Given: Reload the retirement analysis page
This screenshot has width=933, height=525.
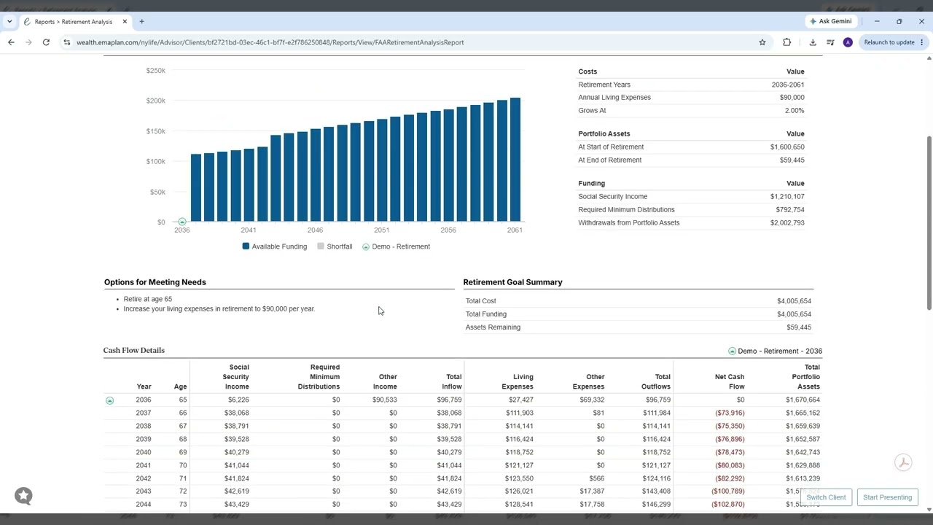Looking at the screenshot, I should pos(46,42).
